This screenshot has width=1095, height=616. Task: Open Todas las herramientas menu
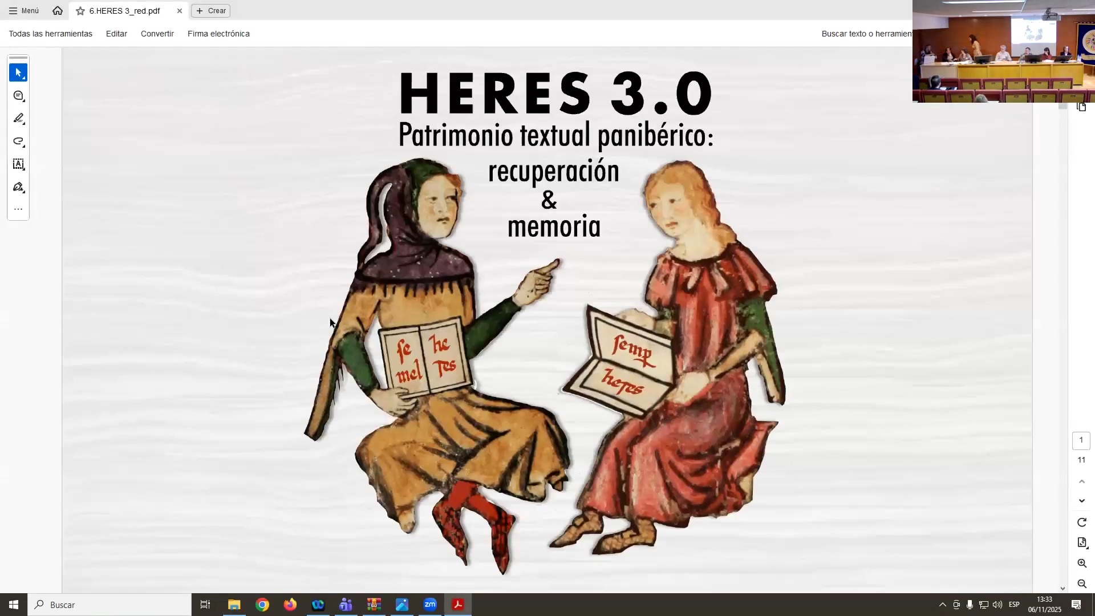point(50,34)
